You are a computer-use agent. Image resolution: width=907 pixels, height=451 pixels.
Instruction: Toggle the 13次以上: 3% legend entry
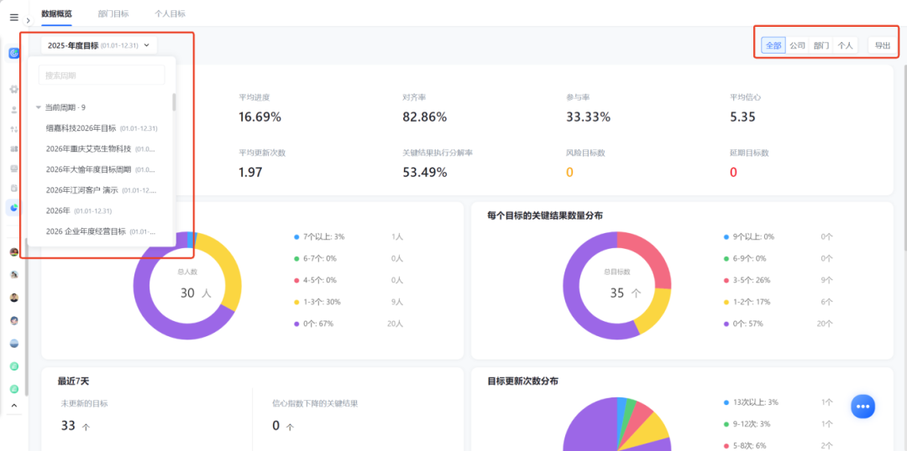[x=751, y=402]
